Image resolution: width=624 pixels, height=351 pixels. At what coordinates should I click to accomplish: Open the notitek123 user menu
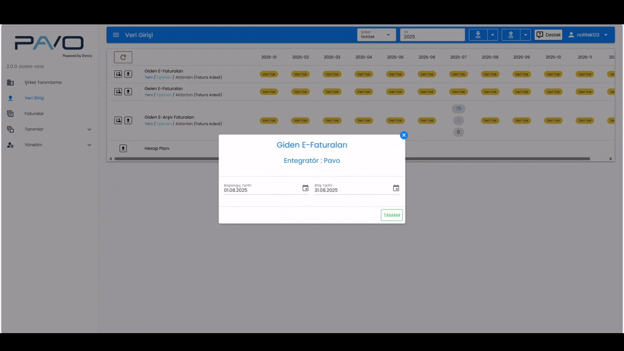[588, 35]
